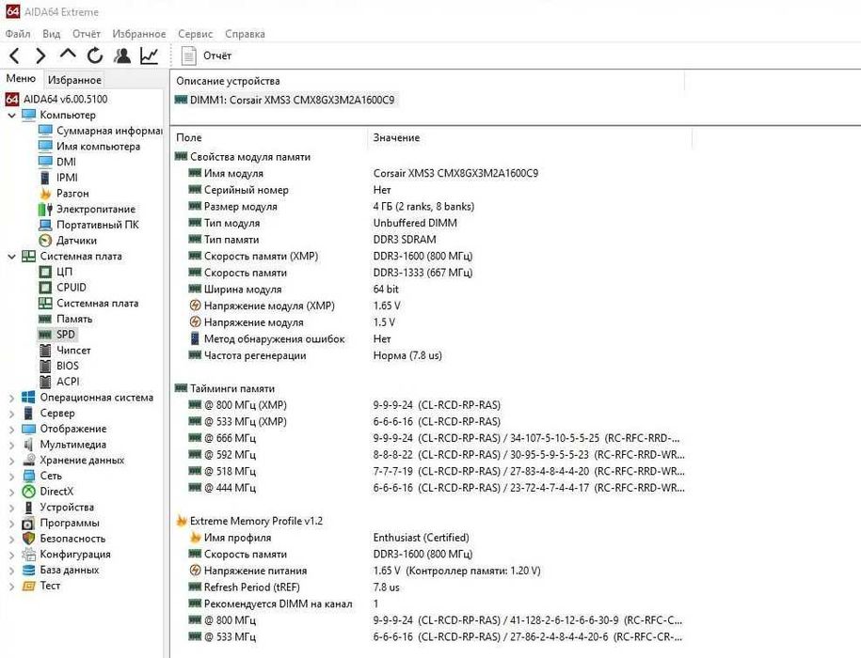This screenshot has height=658, width=861.
Task: Click the Электропитание battery icon
Action: pyautogui.click(x=45, y=209)
